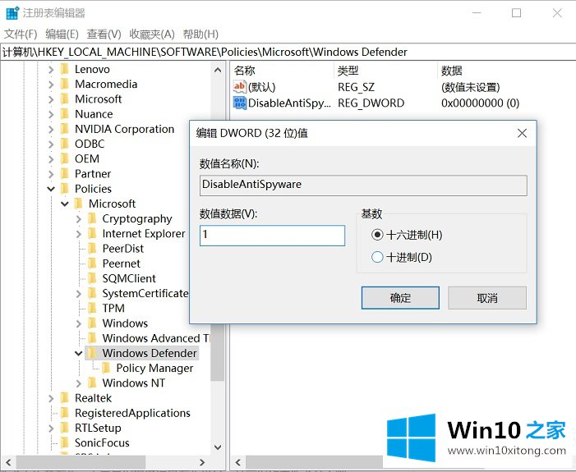Expand the Lenovo registry key
This screenshot has height=472, width=576.
point(51,70)
